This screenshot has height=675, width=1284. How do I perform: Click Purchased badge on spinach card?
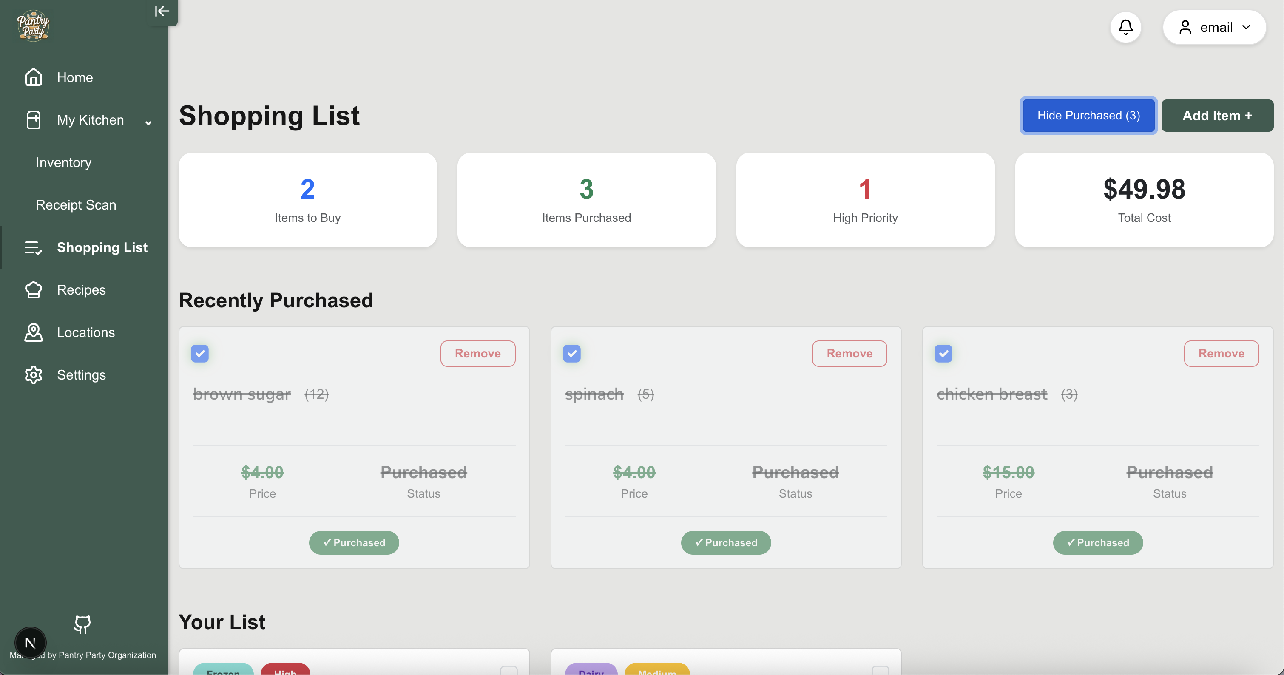click(x=726, y=542)
